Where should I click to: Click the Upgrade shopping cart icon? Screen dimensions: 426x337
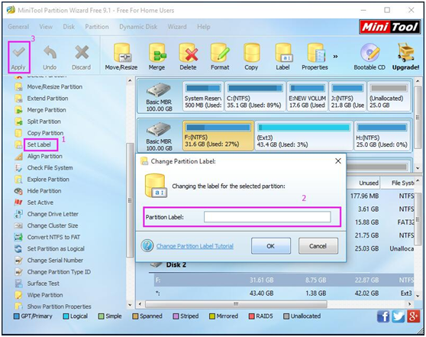point(405,57)
